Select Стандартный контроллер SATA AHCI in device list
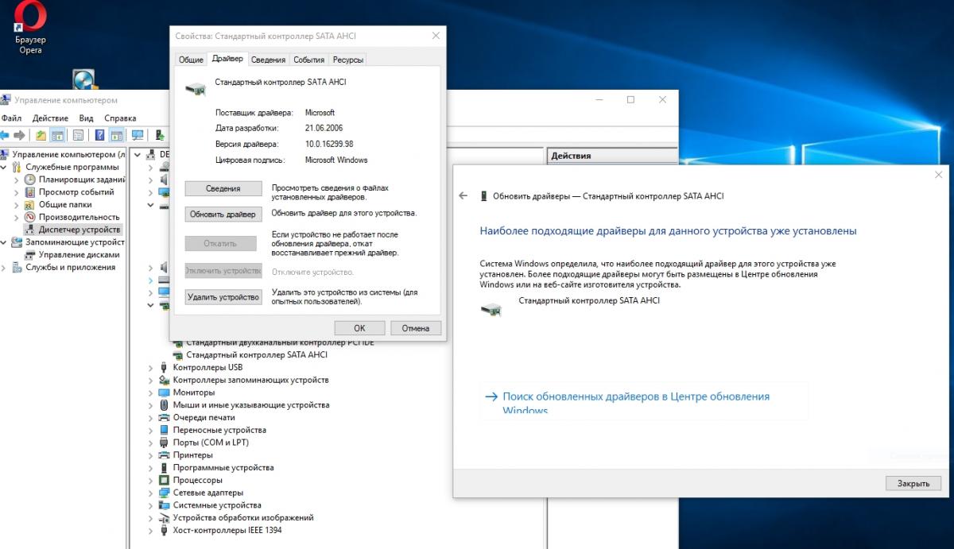Viewport: 954px width, 549px height. [257, 354]
